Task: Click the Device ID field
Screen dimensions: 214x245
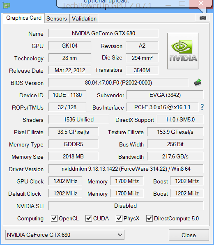Action: (67, 95)
